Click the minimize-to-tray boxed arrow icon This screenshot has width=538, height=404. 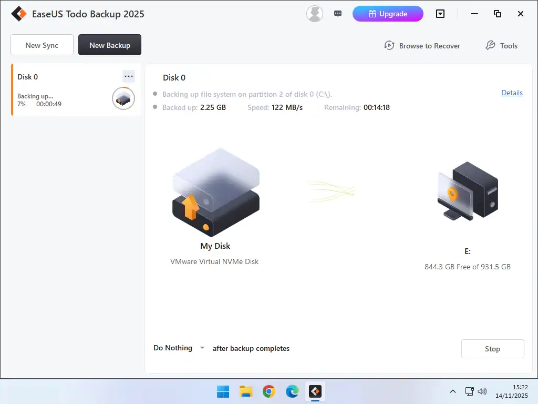point(440,14)
